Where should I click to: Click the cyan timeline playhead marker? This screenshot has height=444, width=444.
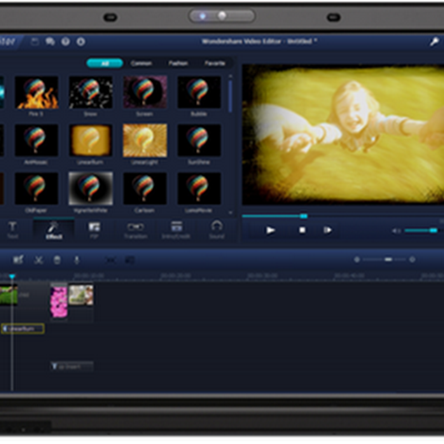pos(12,276)
